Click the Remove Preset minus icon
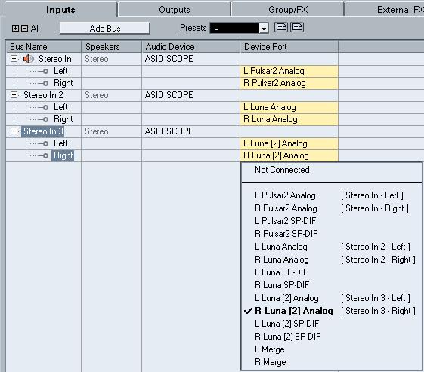Image resolution: width=424 pixels, height=372 pixels. [297, 27]
